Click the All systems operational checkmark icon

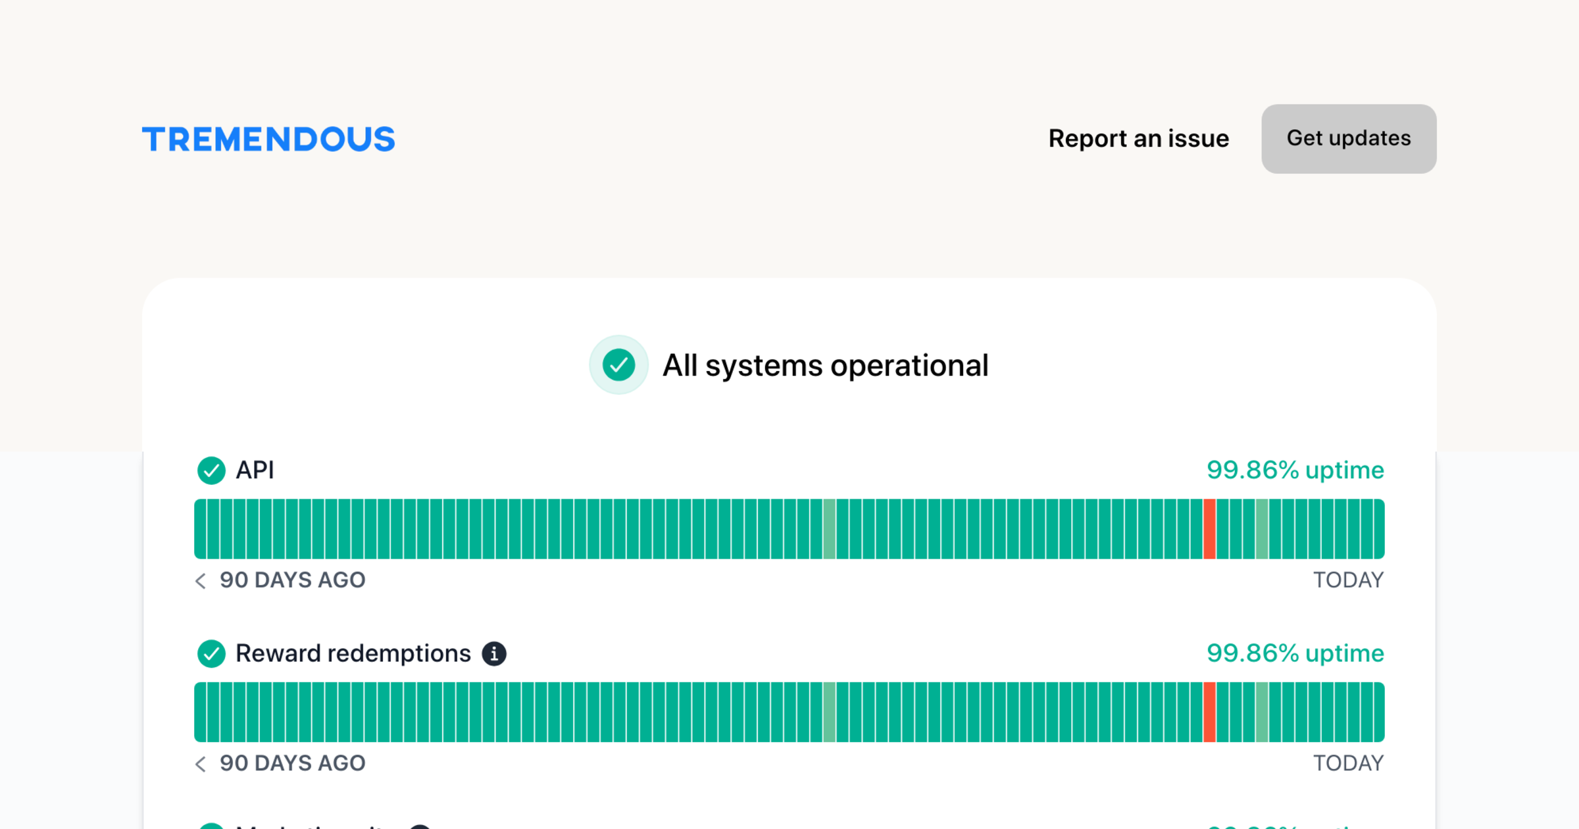(x=618, y=365)
